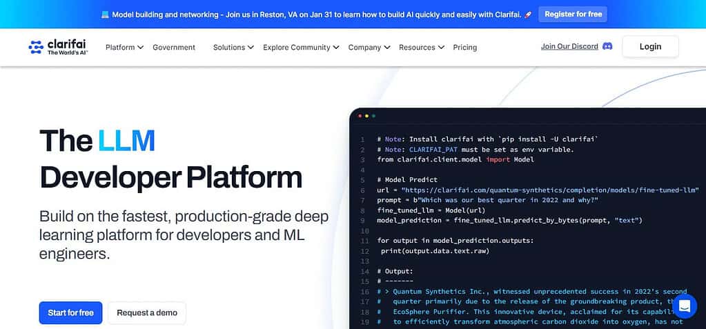The image size is (706, 329).
Task: Click Request a demo button
Action: click(x=147, y=313)
